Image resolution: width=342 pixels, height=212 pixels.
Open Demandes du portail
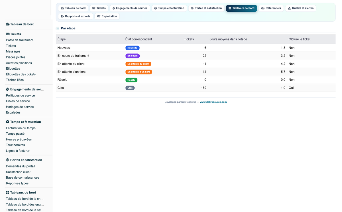point(21,166)
